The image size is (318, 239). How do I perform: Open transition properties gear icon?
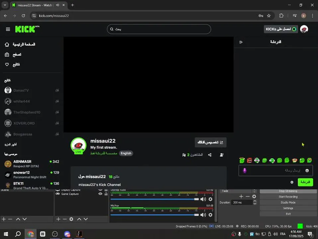pos(254,197)
